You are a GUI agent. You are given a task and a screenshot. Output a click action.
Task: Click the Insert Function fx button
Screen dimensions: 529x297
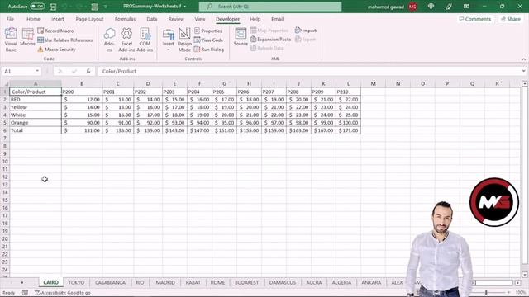coord(88,71)
